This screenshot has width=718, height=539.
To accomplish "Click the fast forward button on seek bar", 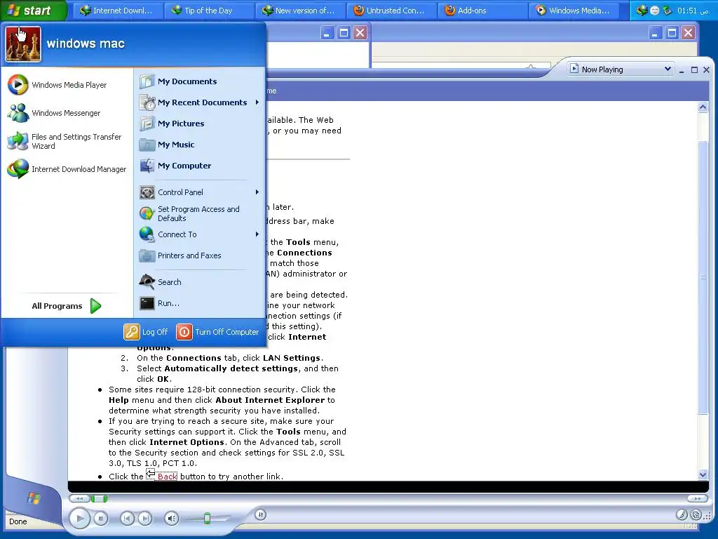I will [x=698, y=499].
